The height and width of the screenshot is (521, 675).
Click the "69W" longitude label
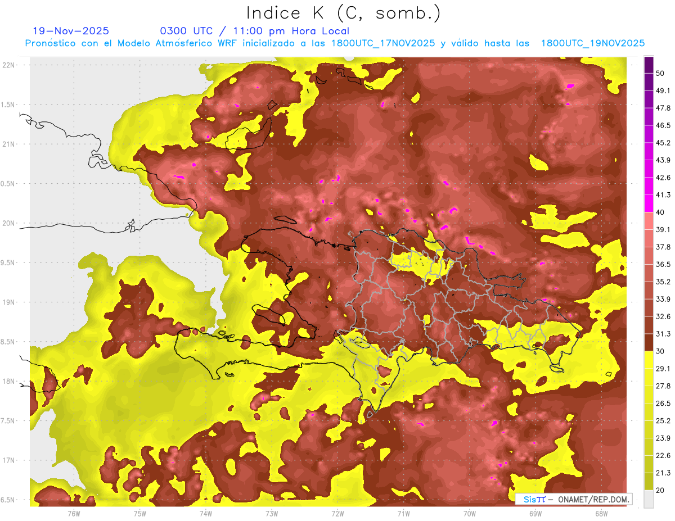[x=535, y=513]
